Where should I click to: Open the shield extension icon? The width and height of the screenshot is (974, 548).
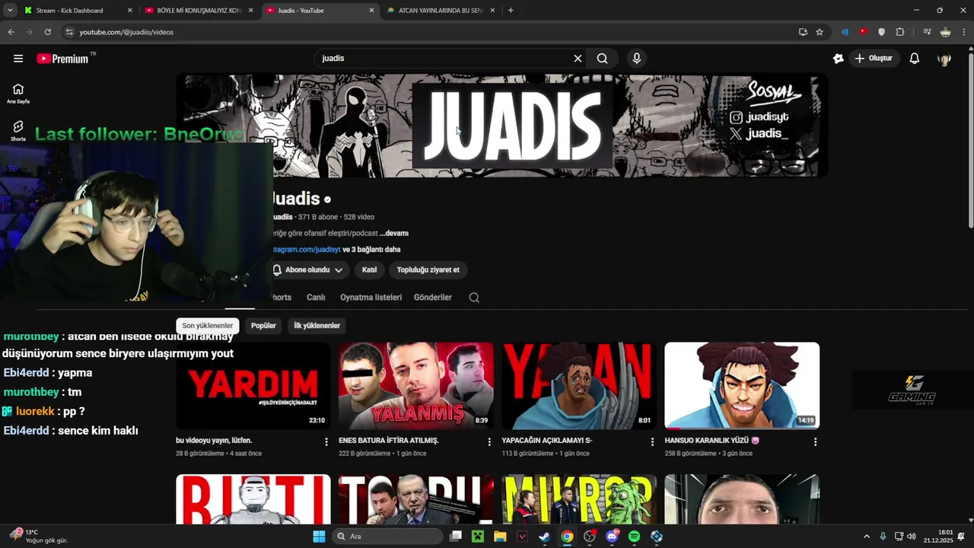coord(882,32)
